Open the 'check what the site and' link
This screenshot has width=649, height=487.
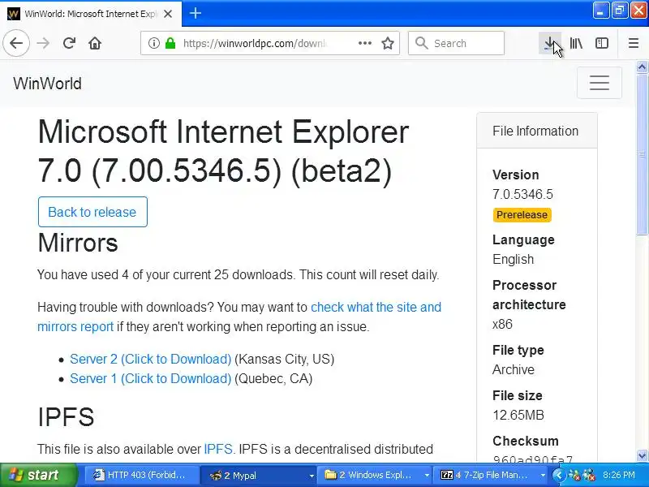(376, 307)
